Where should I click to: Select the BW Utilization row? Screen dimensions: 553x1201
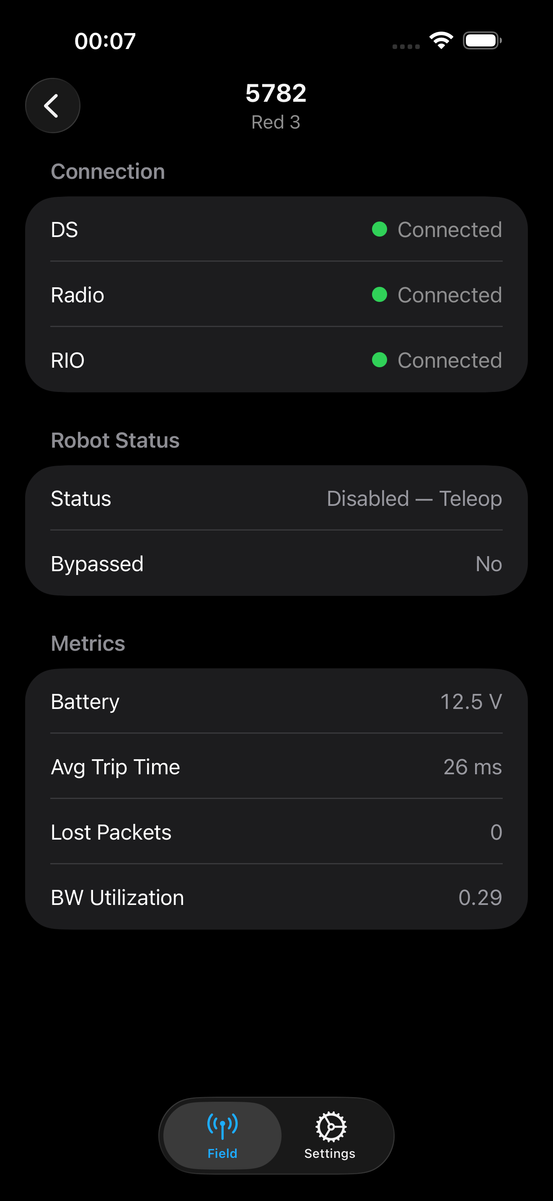click(276, 897)
